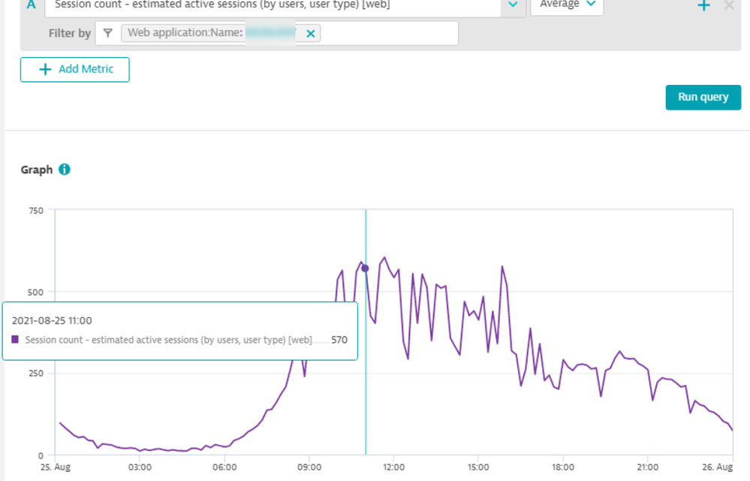Click the 18:00 x-axis label
Screen dimensions: 750x481
(563, 467)
